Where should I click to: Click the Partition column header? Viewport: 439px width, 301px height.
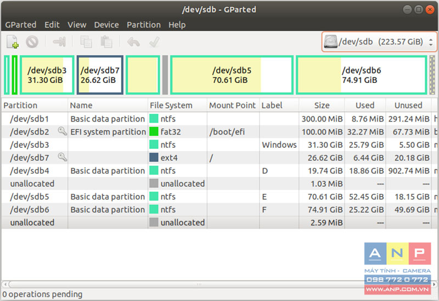coord(35,105)
